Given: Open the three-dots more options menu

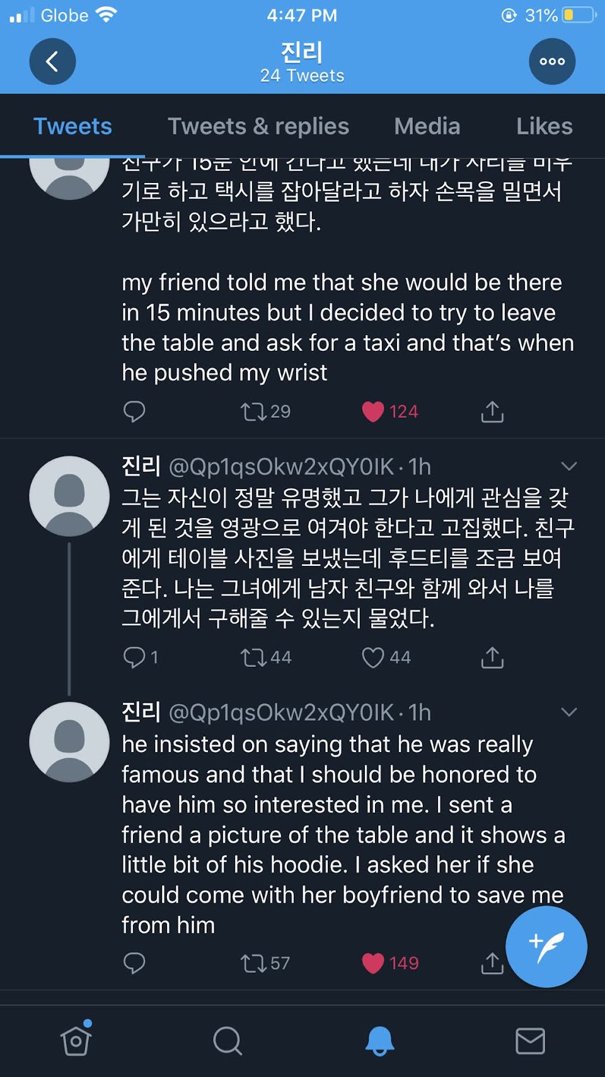Looking at the screenshot, I should tap(552, 61).
